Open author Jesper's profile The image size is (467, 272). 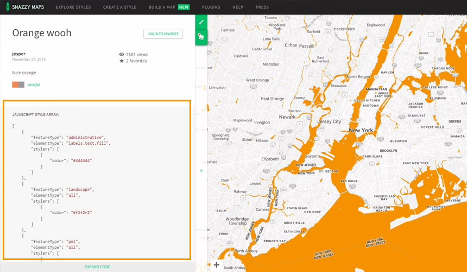click(18, 54)
